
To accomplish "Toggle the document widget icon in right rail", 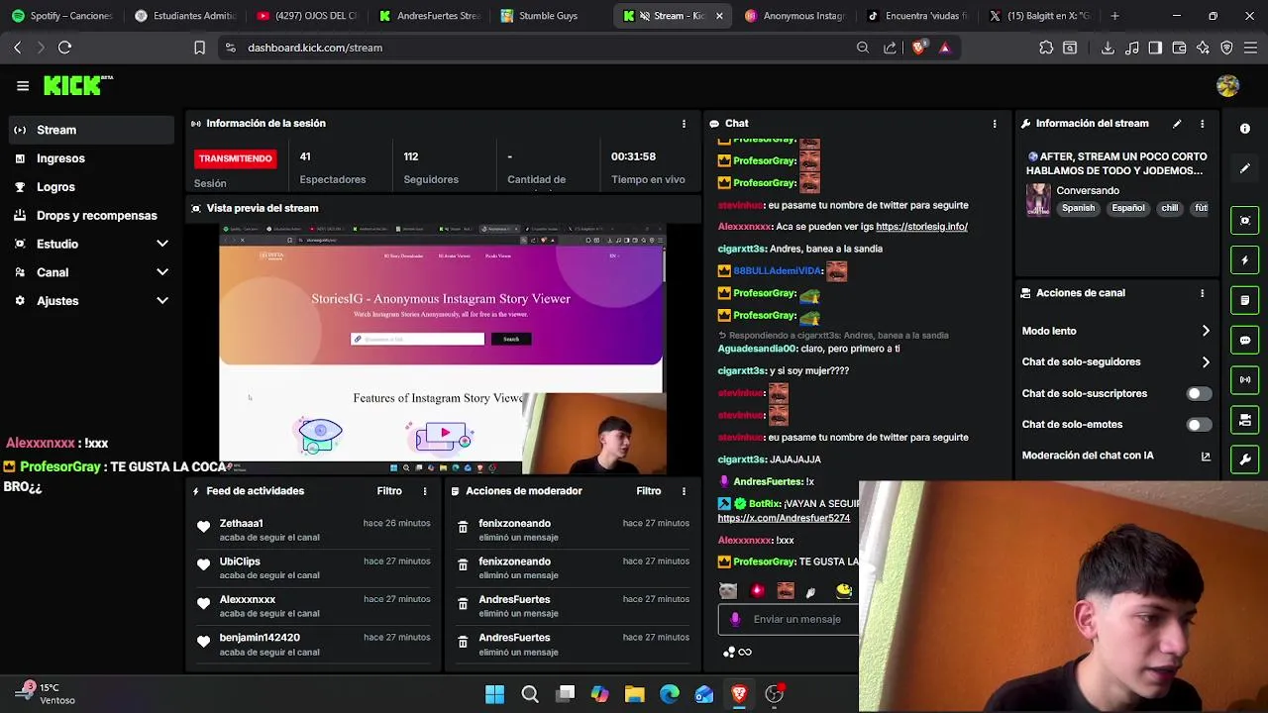I will click(x=1245, y=300).
